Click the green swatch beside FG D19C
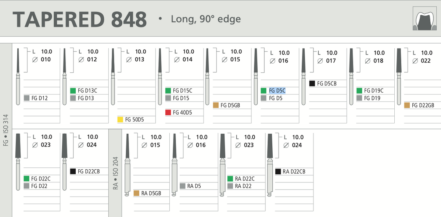The width and height of the screenshot is (441, 217). 359,90
